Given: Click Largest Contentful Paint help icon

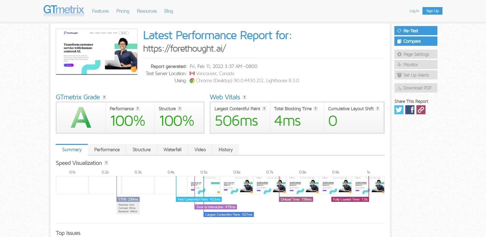Looking at the screenshot, I should (264, 109).
